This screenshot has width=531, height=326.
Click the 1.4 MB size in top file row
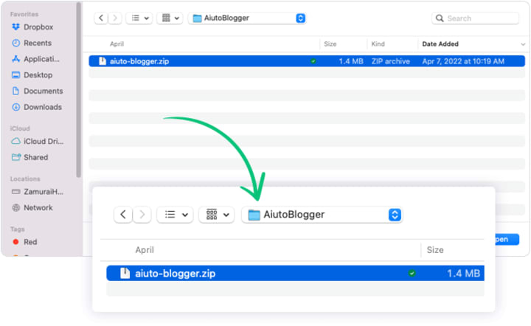(x=351, y=61)
